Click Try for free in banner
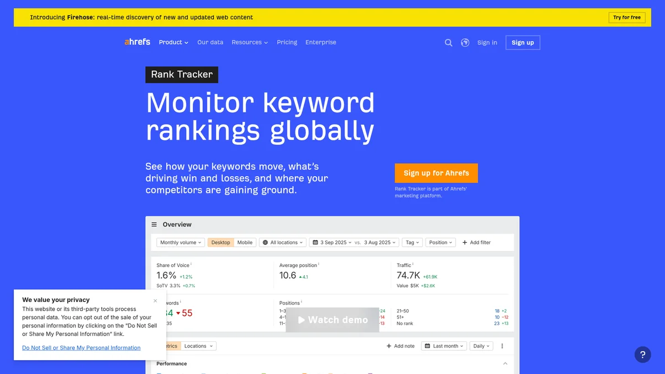Screen dimensions: 665x374 click(x=627, y=17)
